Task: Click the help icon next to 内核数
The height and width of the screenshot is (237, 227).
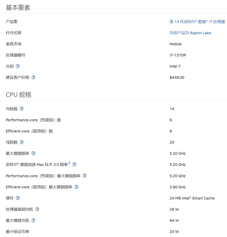Action: click(21, 109)
